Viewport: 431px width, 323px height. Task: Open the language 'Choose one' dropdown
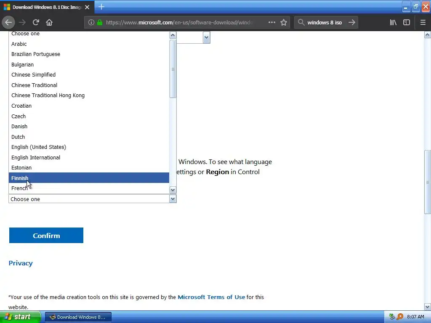pyautogui.click(x=92, y=199)
